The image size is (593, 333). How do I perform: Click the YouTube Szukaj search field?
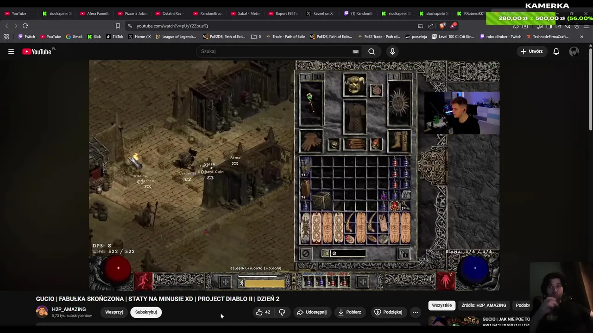tap(278, 51)
